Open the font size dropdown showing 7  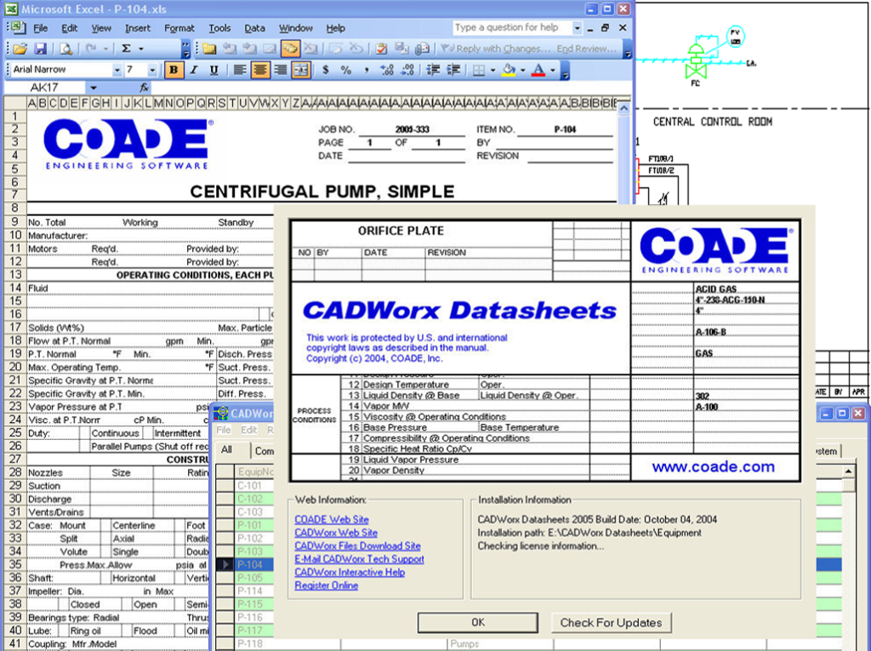tap(151, 70)
